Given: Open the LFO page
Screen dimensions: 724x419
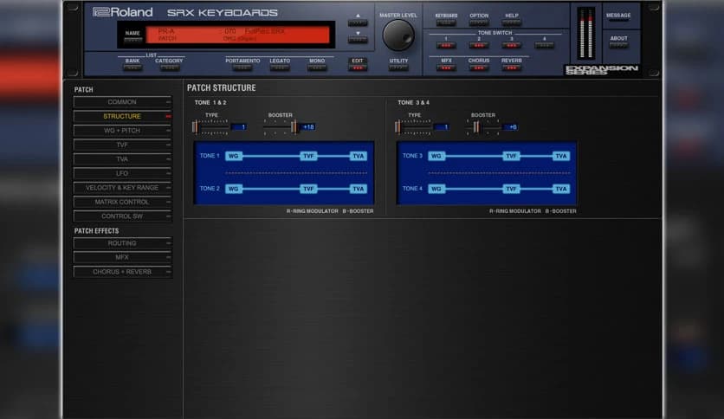Looking at the screenshot, I should click(122, 173).
